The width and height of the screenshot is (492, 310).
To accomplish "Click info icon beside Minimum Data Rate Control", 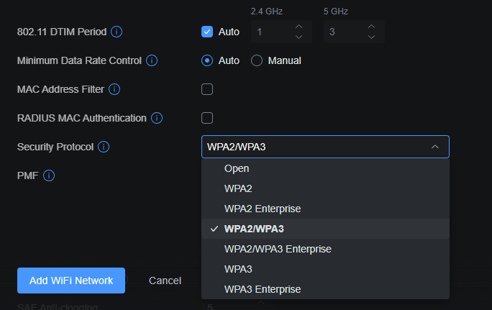I will click(152, 60).
